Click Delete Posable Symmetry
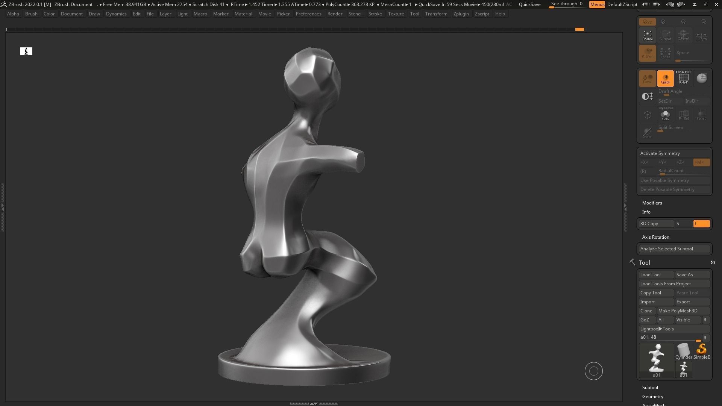Image resolution: width=722 pixels, height=406 pixels. [x=674, y=189]
